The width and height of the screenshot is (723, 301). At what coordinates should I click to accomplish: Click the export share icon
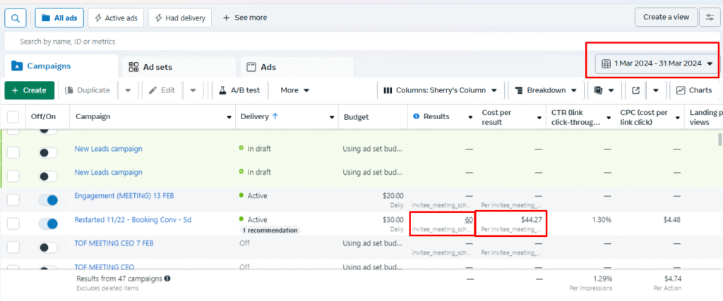[635, 90]
